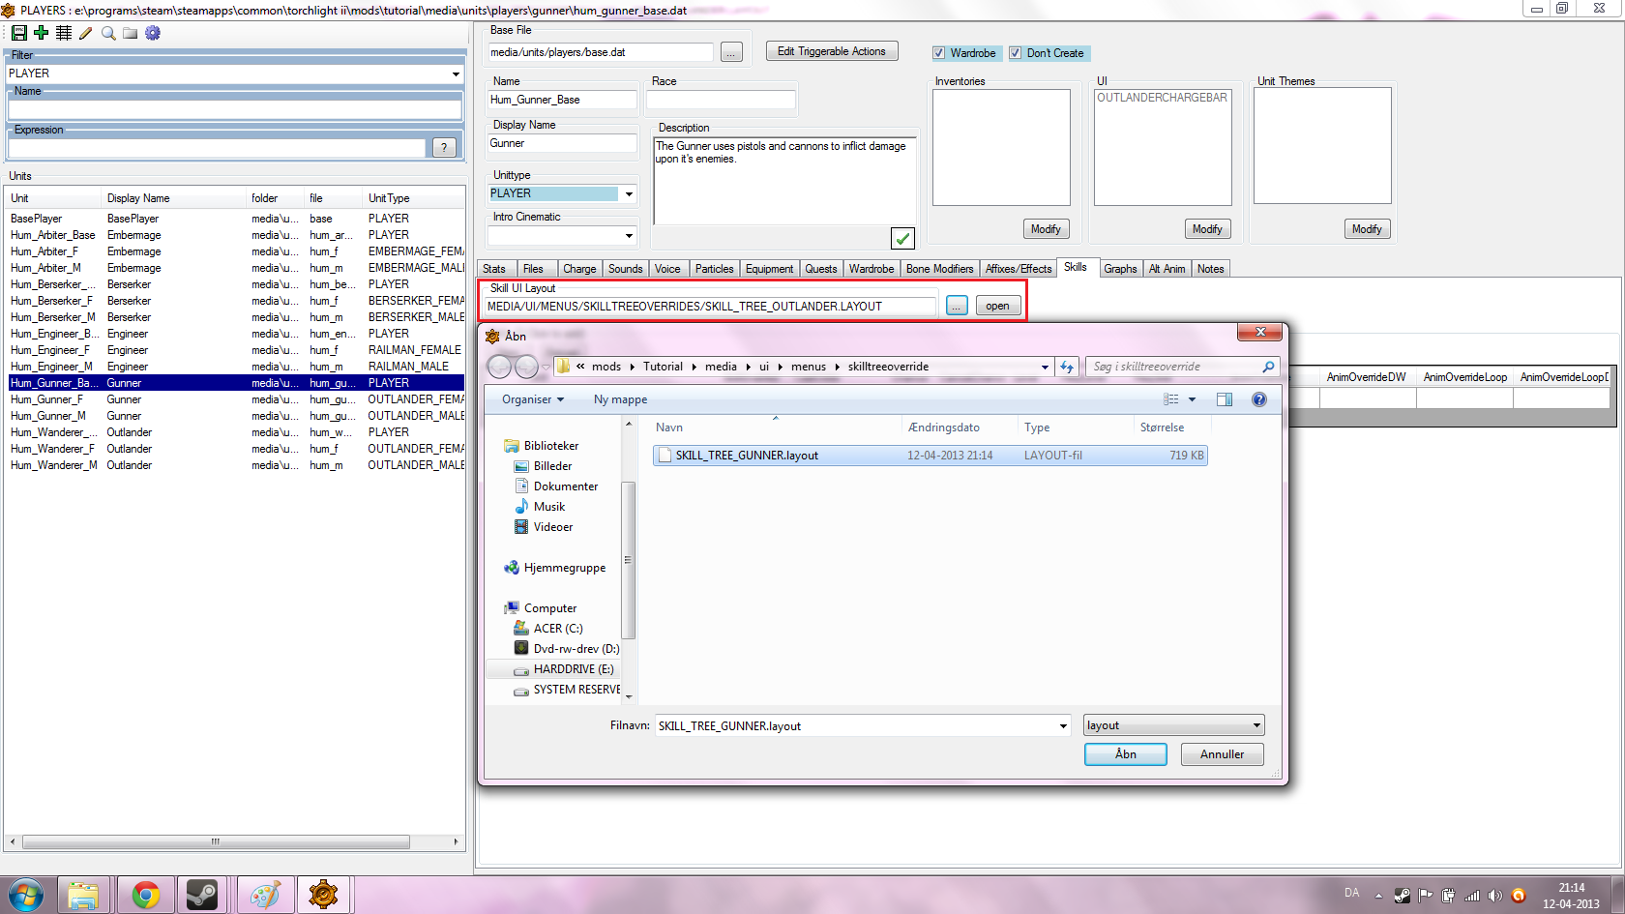Click the green Save disk icon

click(19, 33)
